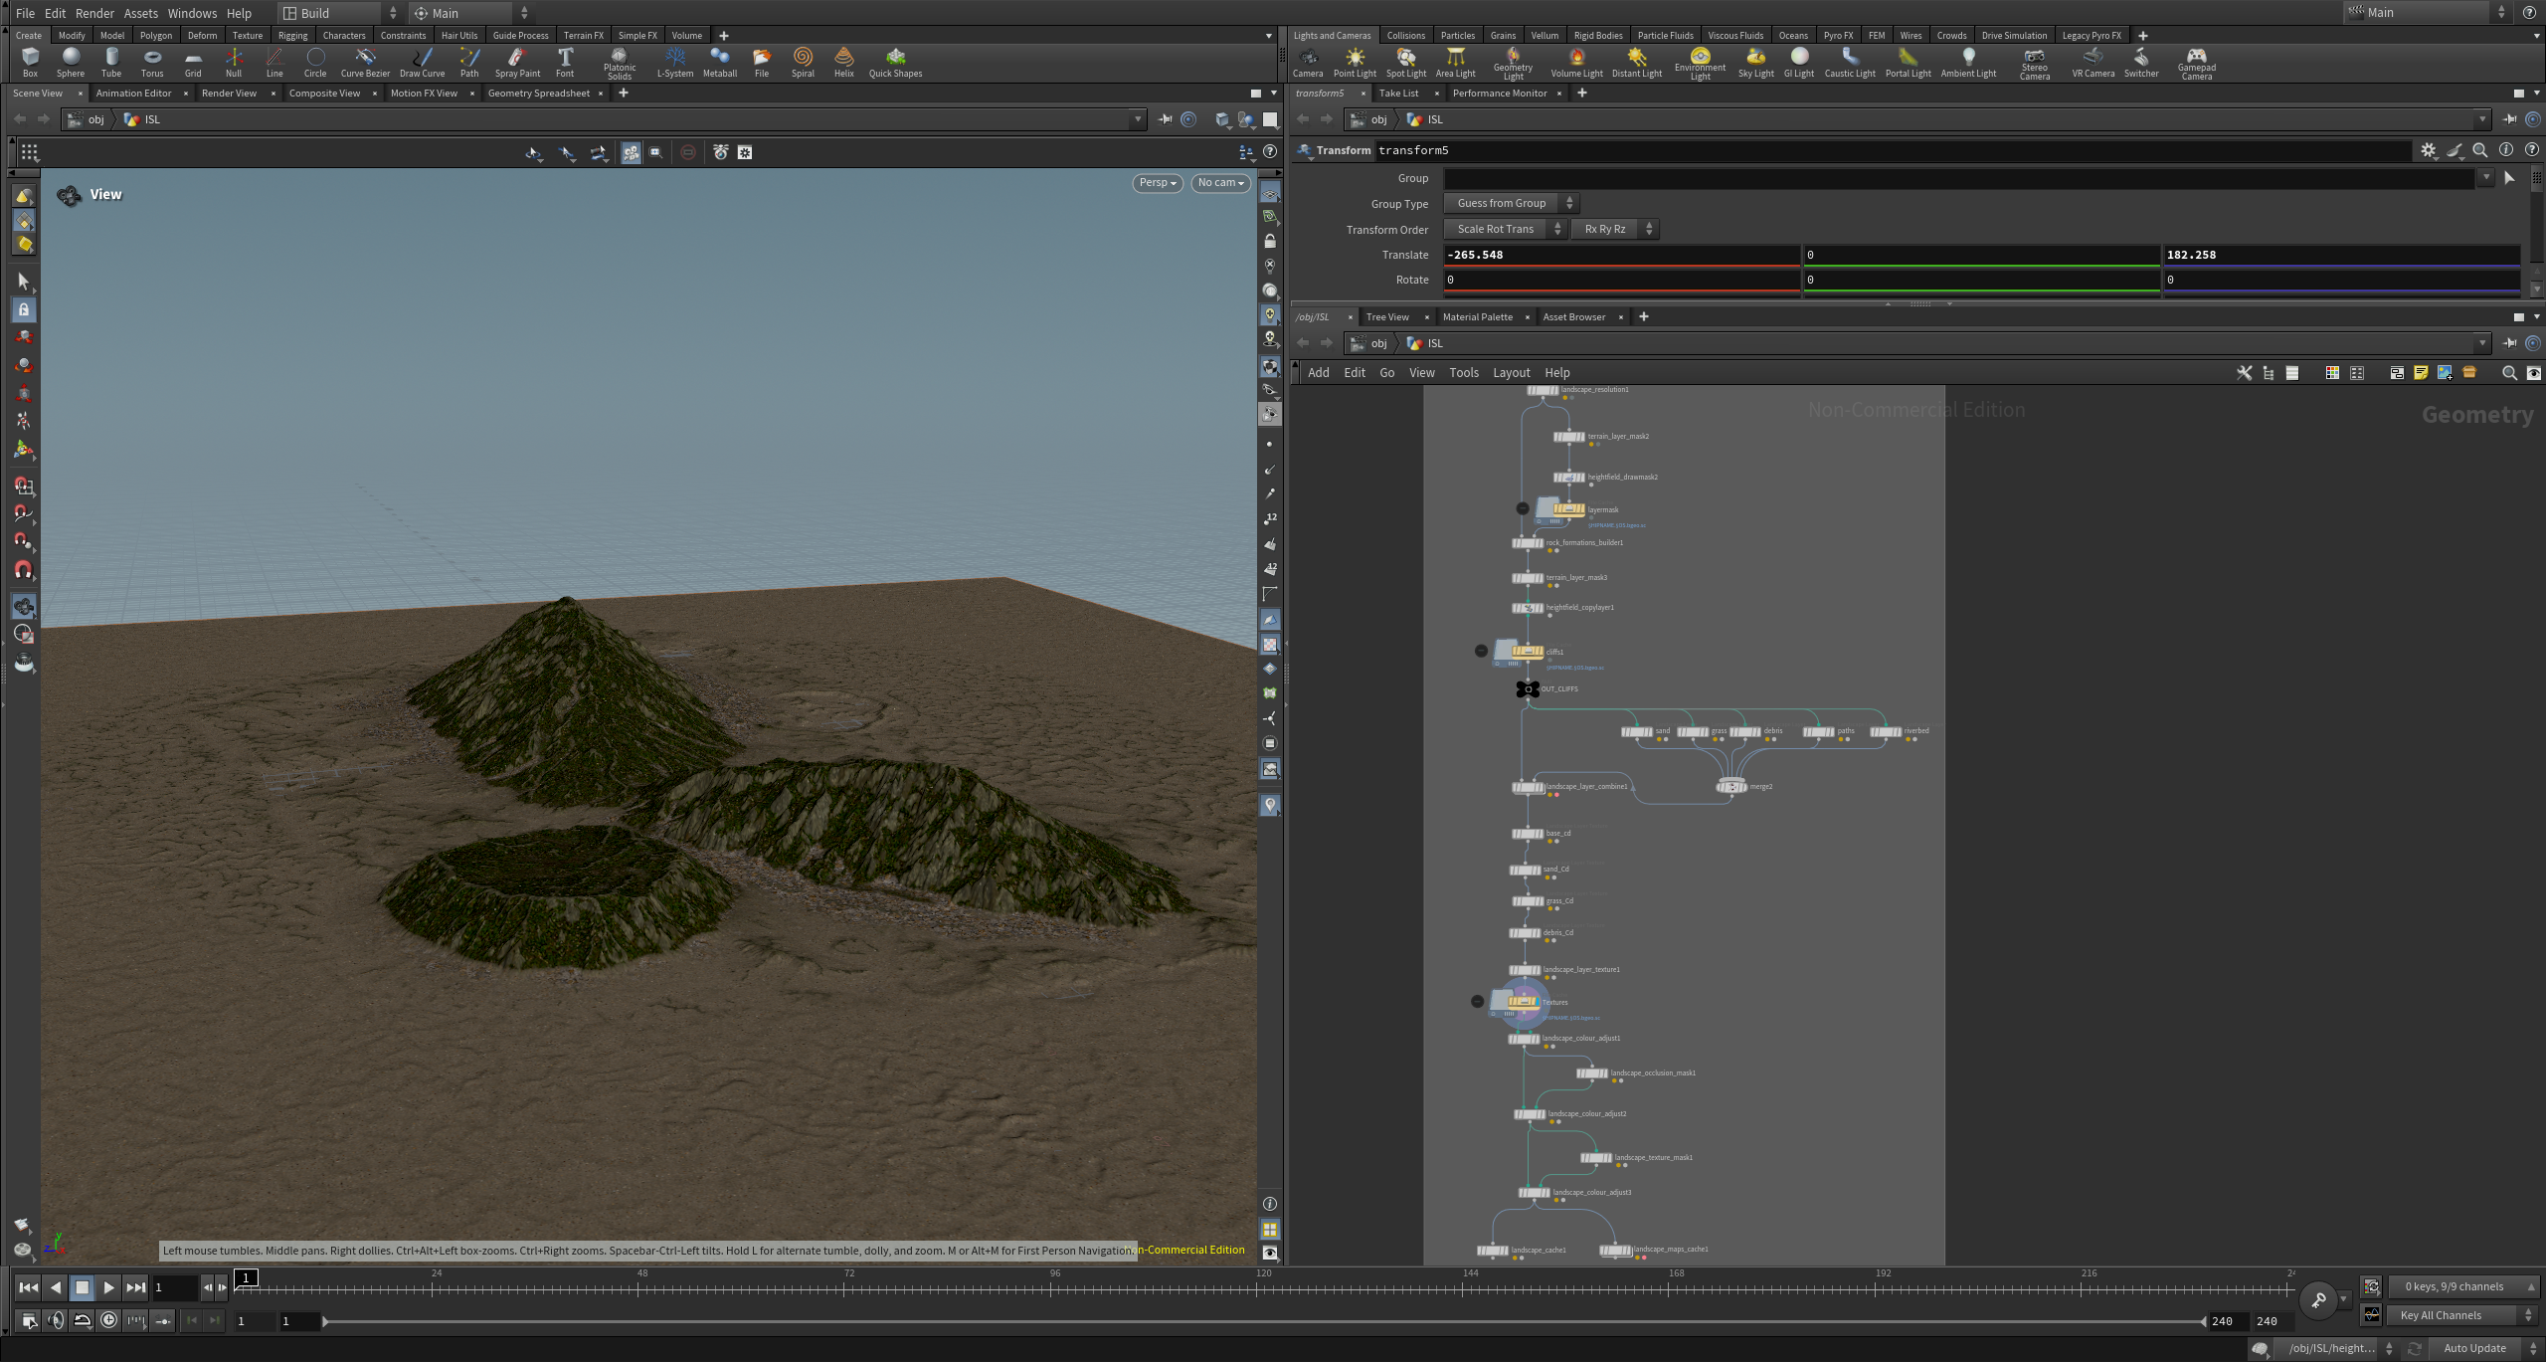Screen dimensions: 2546x1362
Task: Choose the Spray Paint tool
Action: pos(517,63)
